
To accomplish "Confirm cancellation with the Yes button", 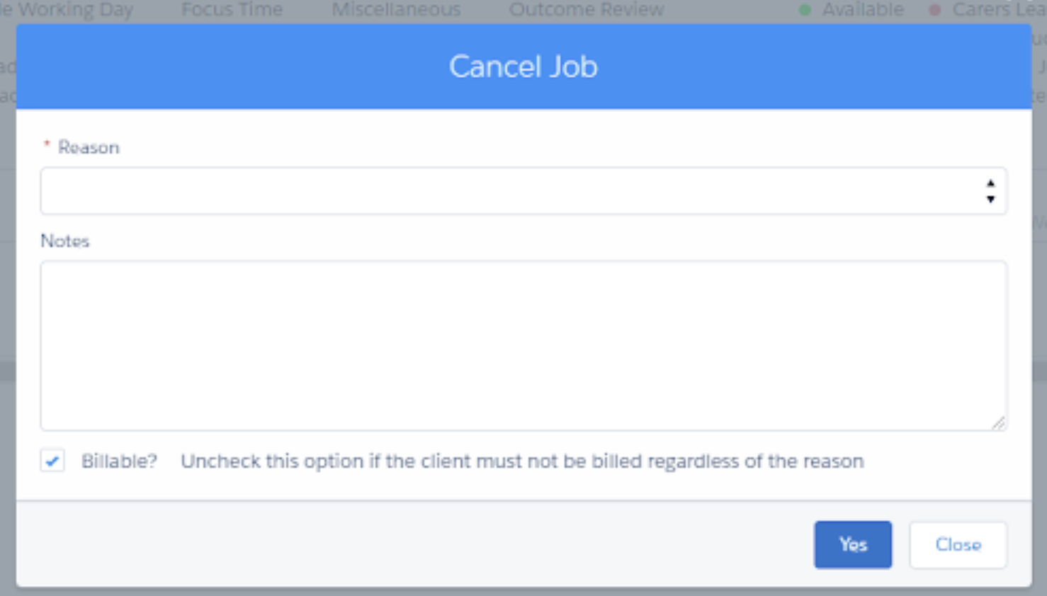I will tap(853, 544).
